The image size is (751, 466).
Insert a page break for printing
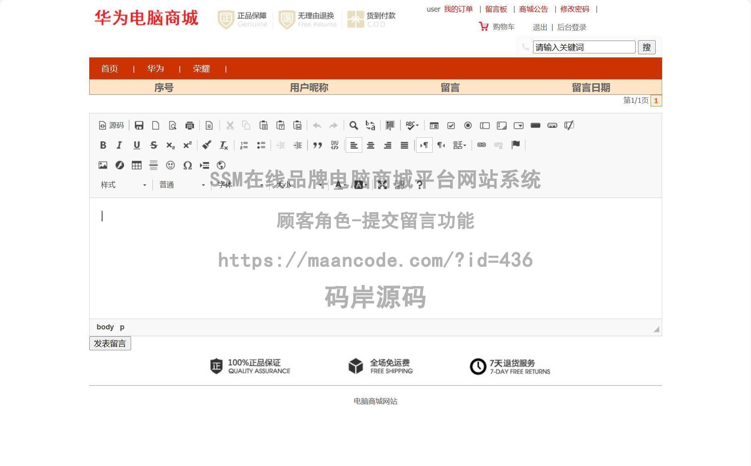[204, 165]
